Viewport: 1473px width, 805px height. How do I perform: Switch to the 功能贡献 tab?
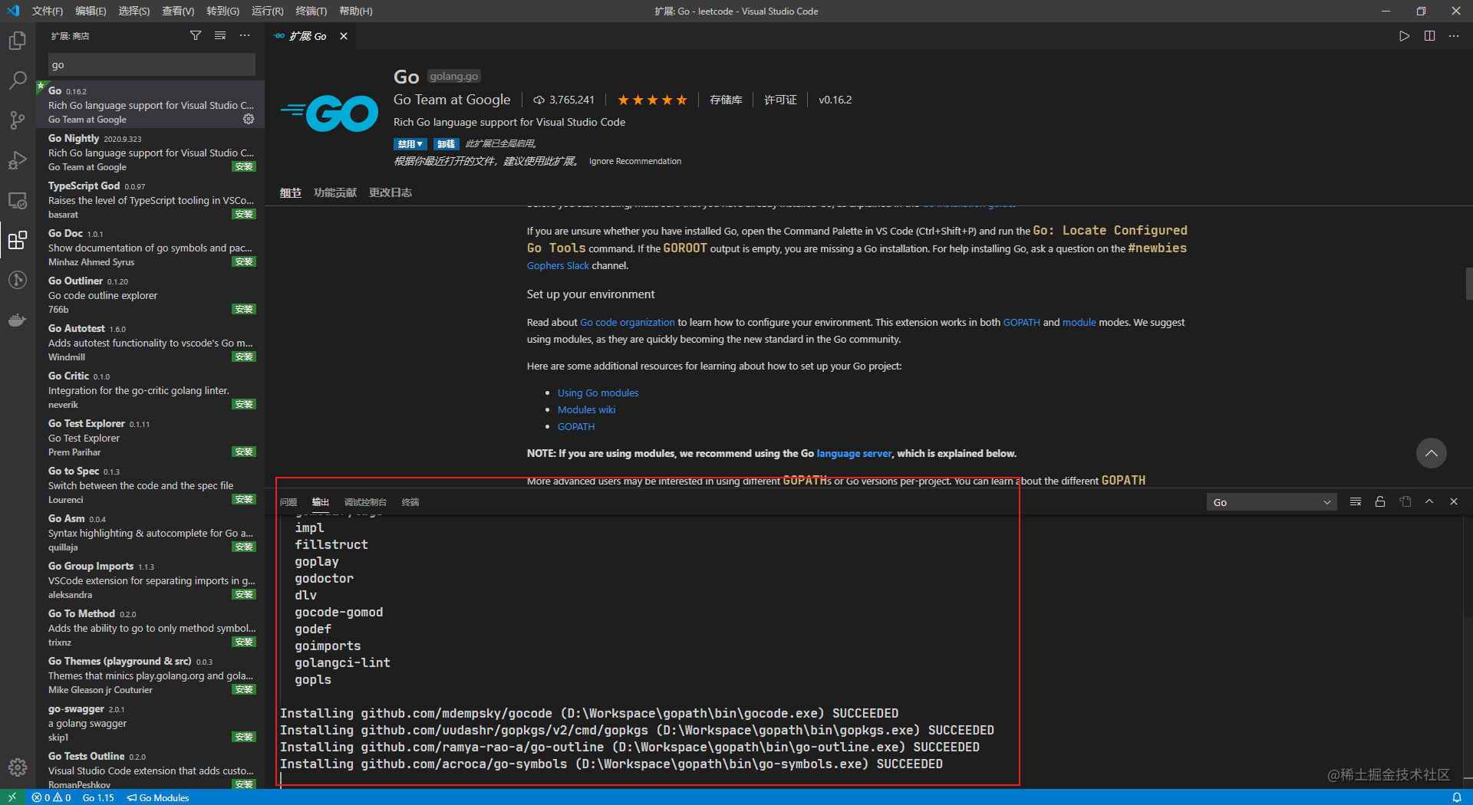334,192
